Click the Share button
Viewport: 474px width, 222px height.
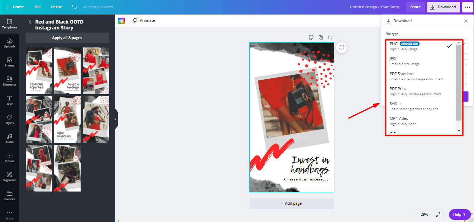tap(415, 7)
